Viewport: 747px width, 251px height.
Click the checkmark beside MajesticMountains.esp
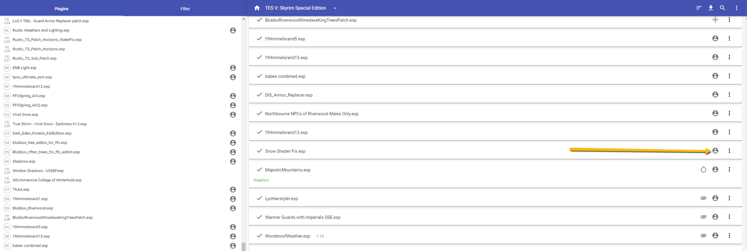[x=260, y=170]
